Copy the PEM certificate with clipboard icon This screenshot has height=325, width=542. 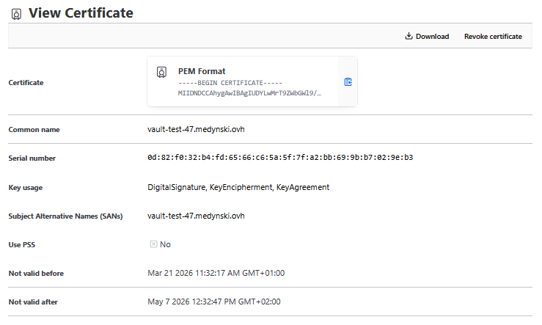348,81
